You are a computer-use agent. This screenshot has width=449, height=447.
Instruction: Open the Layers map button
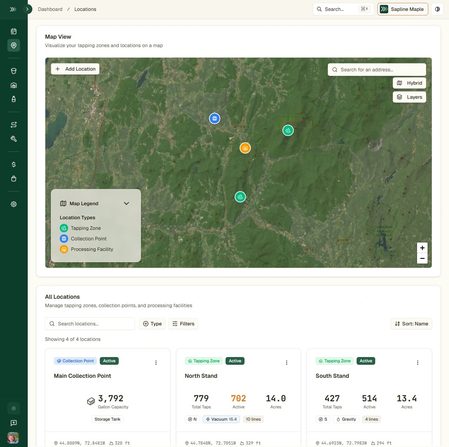point(409,97)
